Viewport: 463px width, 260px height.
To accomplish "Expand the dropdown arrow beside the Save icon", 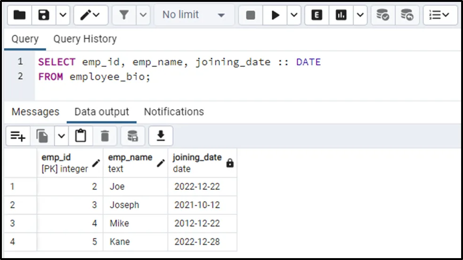I will (x=63, y=15).
